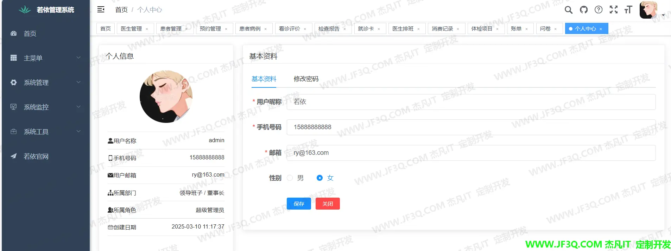This screenshot has height=251, width=671.
Task: Close the 个人中心 tab
Action: click(601, 29)
